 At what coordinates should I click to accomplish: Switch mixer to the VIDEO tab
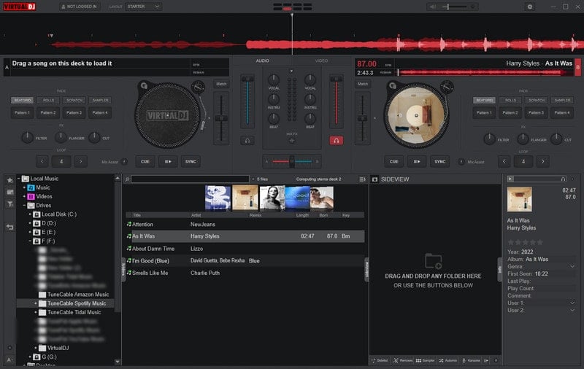321,61
